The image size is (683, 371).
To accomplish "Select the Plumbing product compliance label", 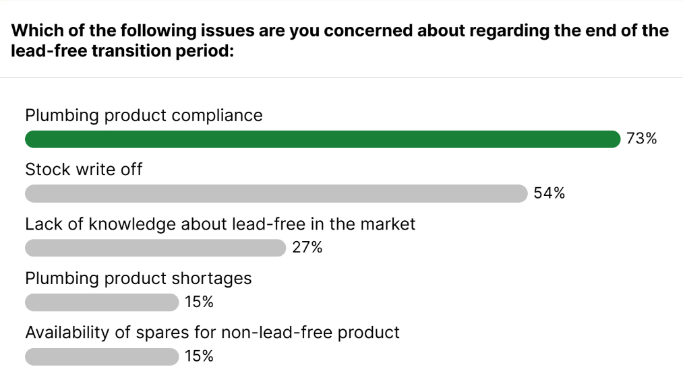I will [x=144, y=115].
